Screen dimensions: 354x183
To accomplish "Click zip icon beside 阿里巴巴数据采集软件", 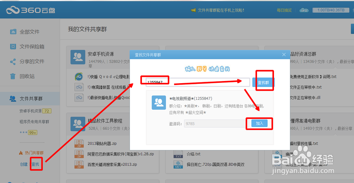I will (79, 154).
